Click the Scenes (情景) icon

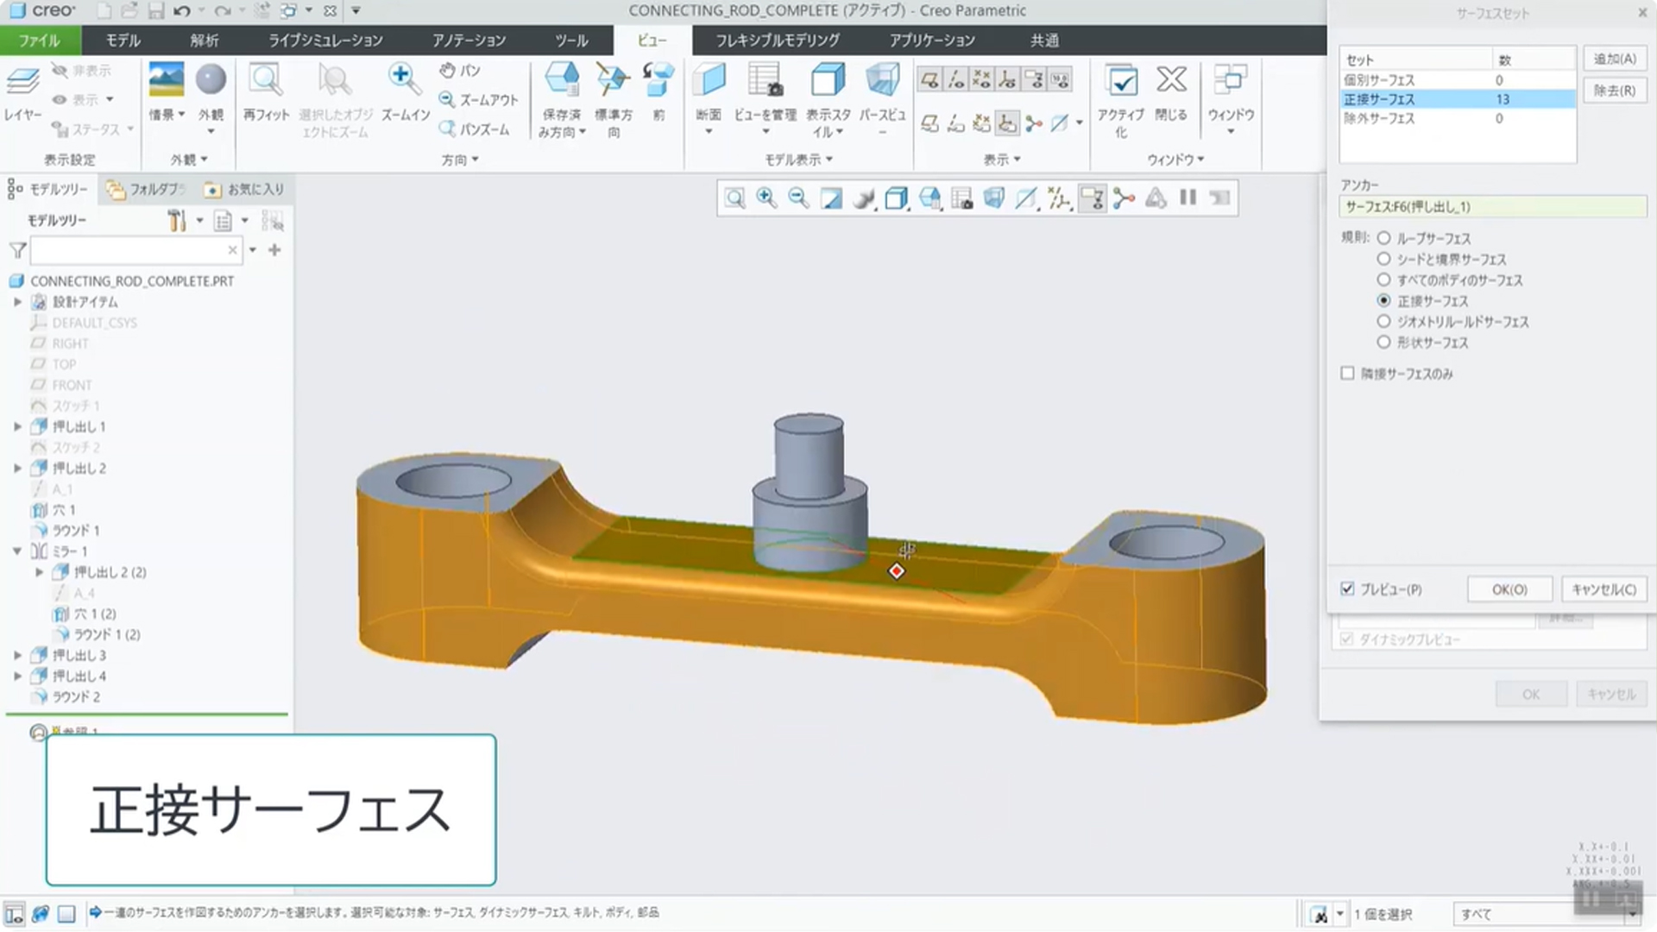pyautogui.click(x=166, y=81)
